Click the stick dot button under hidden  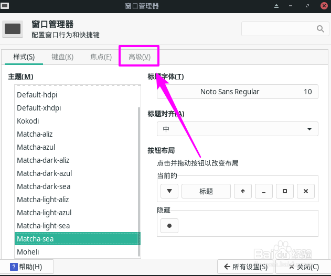tap(169, 226)
